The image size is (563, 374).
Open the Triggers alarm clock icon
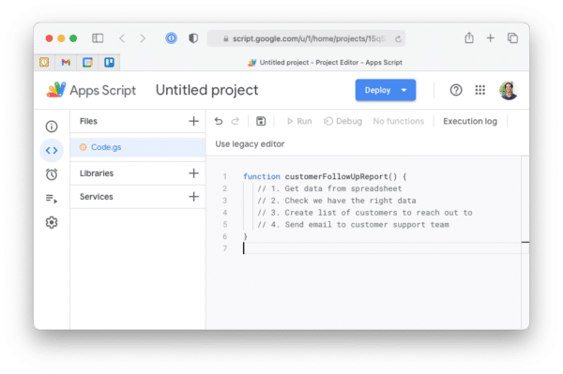click(x=52, y=174)
